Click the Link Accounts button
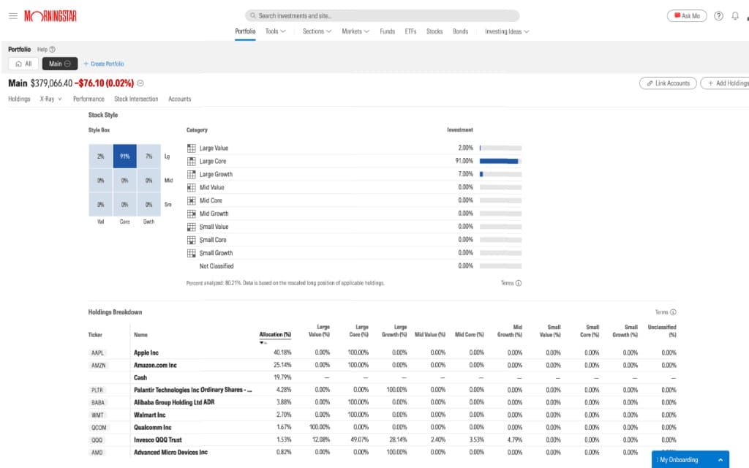 668,83
